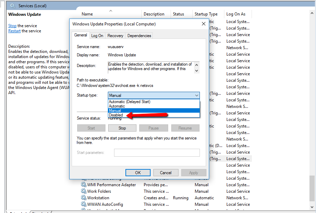Image resolution: width=316 pixels, height=213 pixels.
Task: Click services list scrollbar down arrow
Action: (312, 207)
